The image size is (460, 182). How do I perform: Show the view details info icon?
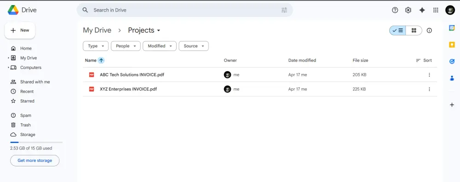click(x=429, y=30)
